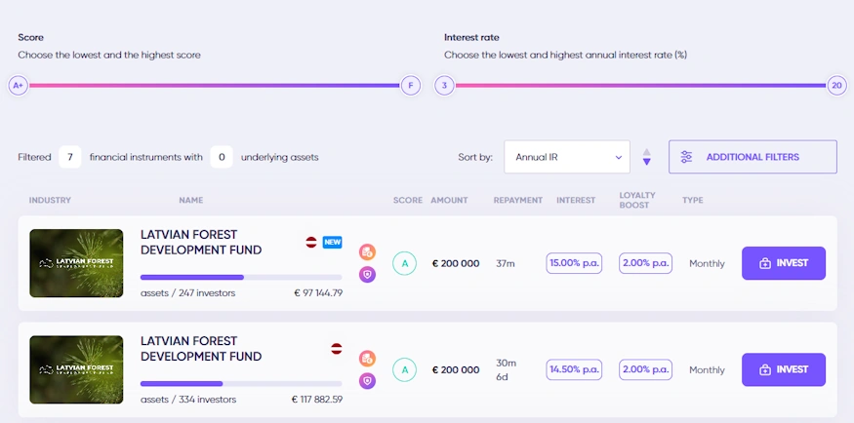Sort descending with the down arrow

click(x=646, y=162)
